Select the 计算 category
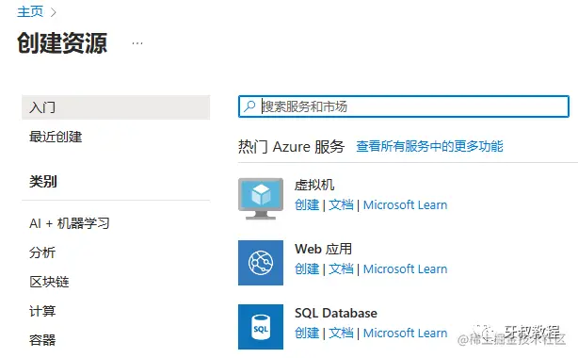578x358 pixels. click(x=42, y=311)
